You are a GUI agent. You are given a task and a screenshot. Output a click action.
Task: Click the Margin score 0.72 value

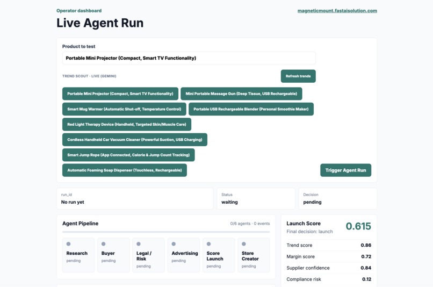click(366, 256)
